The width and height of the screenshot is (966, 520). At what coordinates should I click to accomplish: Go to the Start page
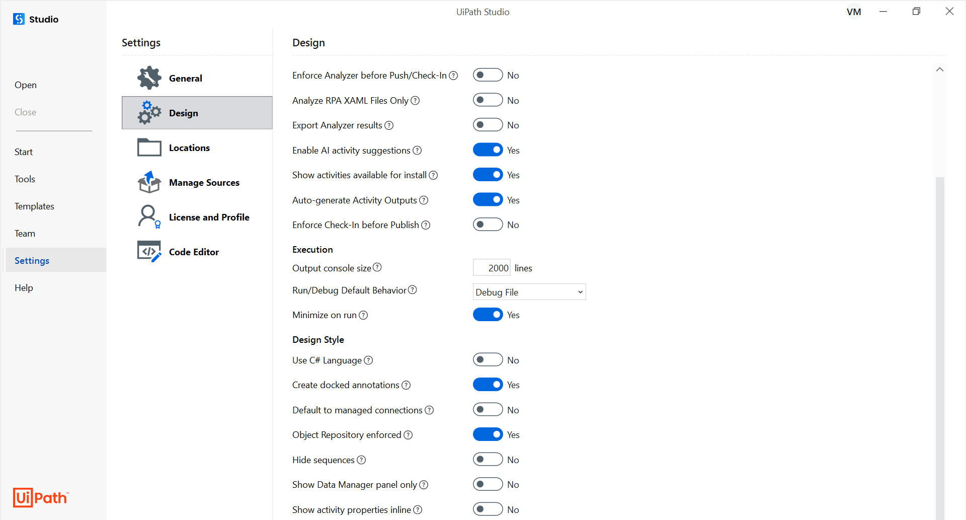point(24,152)
